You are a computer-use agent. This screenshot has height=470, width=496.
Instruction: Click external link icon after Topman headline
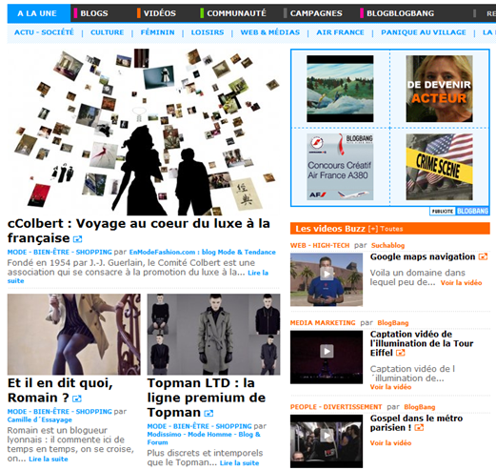coord(208,414)
